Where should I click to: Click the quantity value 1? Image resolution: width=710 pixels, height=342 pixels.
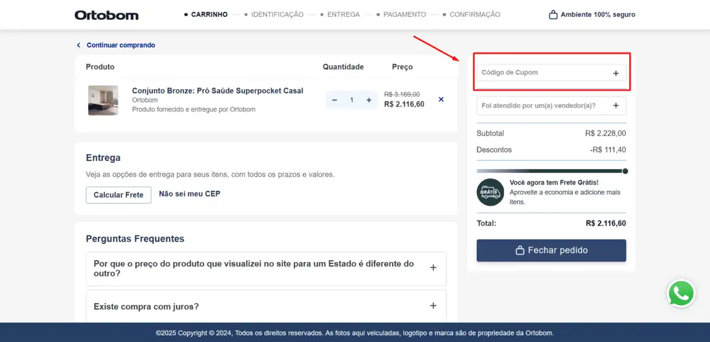point(352,100)
